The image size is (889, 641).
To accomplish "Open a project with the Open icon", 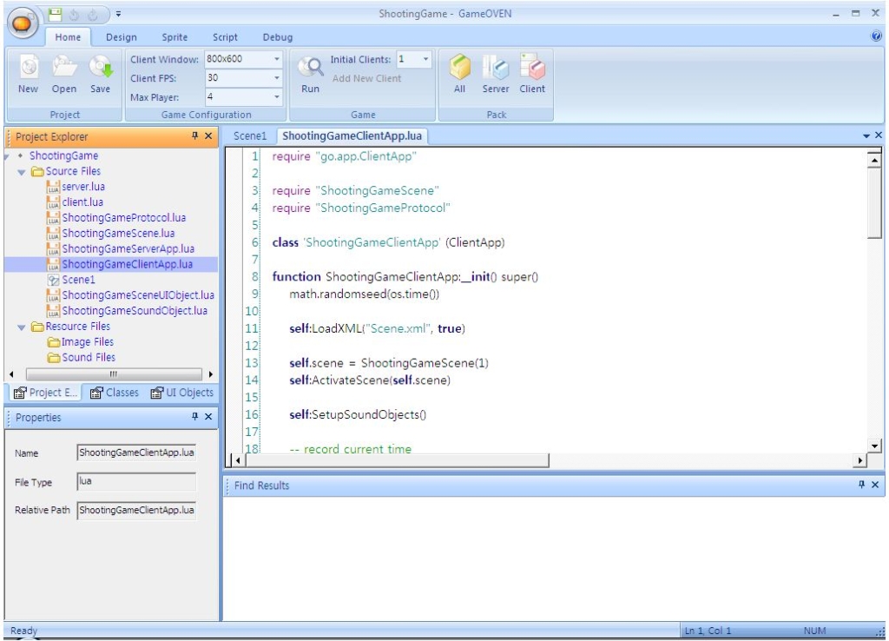I will (64, 74).
